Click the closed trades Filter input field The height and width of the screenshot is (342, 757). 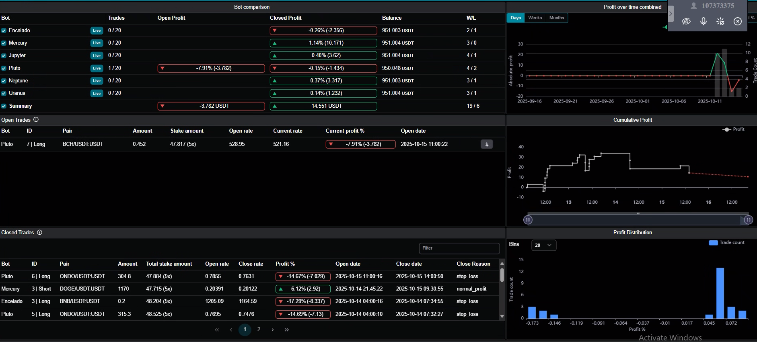(x=459, y=248)
